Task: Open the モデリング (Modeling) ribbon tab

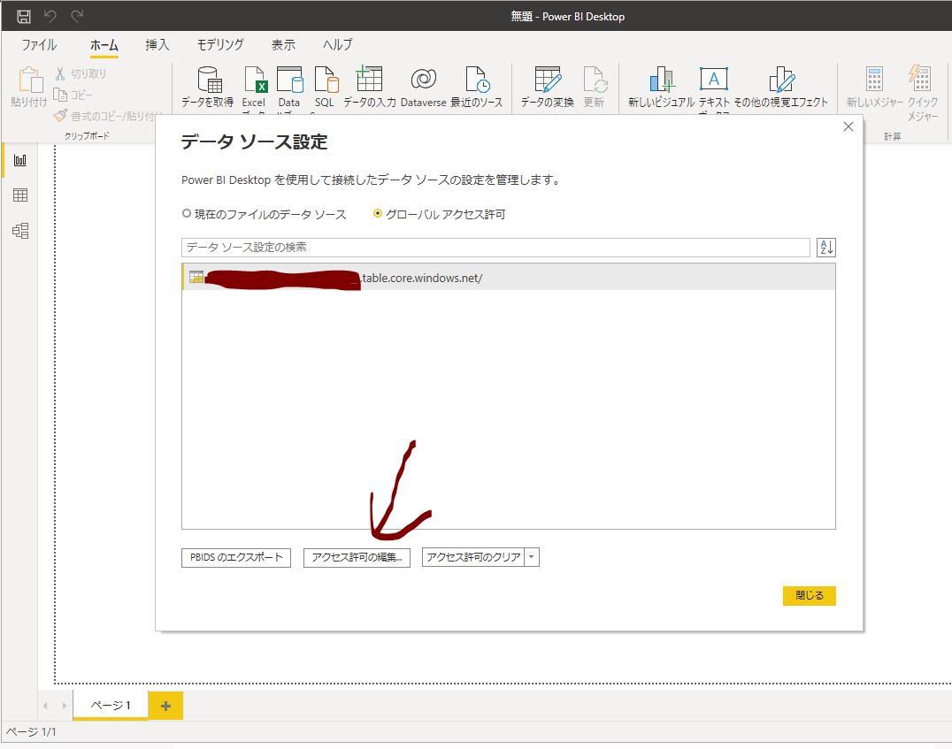Action: [219, 45]
